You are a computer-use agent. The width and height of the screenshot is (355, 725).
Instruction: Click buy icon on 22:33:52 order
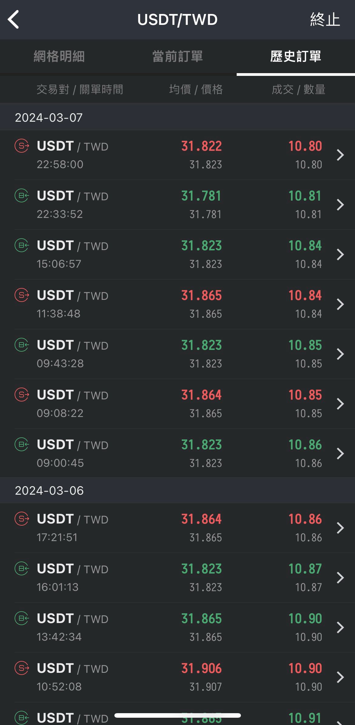coord(22,196)
